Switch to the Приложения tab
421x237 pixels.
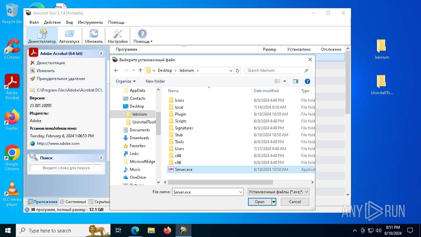click(x=42, y=201)
